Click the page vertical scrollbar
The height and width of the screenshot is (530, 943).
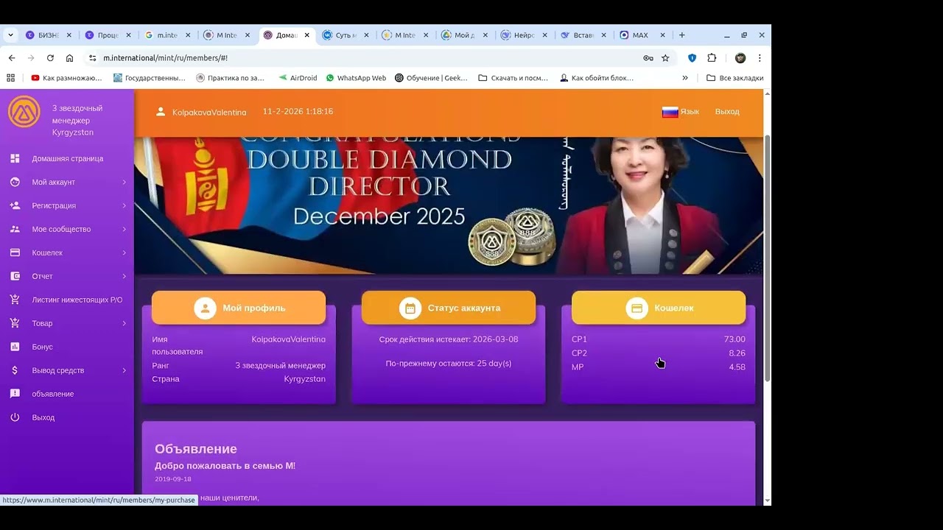pyautogui.click(x=767, y=258)
